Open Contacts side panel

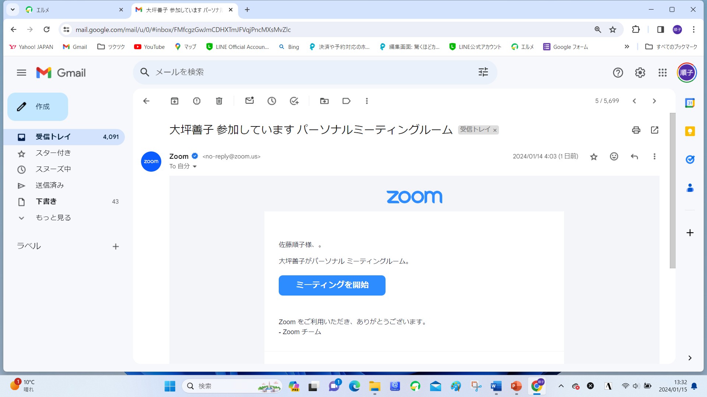point(690,188)
